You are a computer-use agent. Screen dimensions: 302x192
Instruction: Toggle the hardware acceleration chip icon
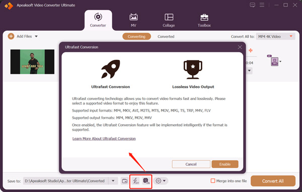[146, 181]
